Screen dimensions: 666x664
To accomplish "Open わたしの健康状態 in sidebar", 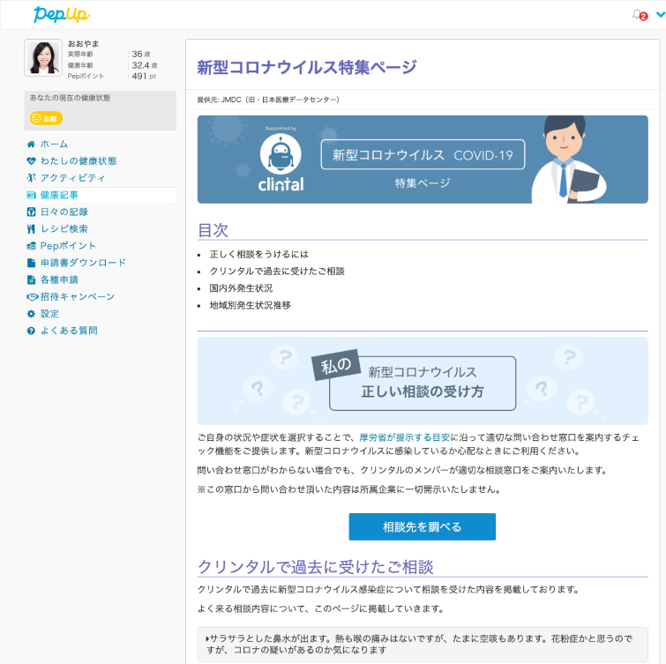I will [79, 161].
